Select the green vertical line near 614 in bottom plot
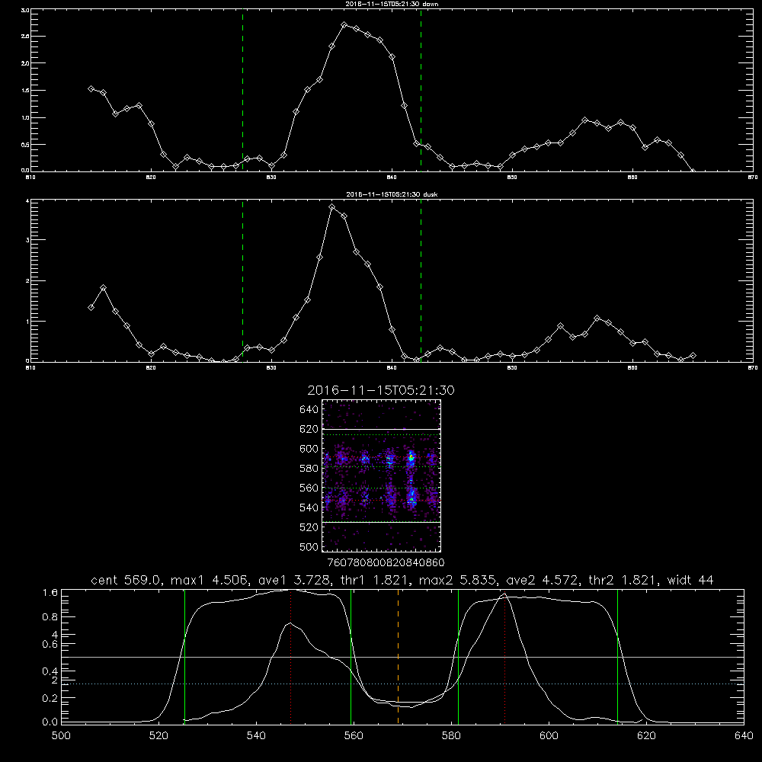762x762 pixels. point(618,656)
